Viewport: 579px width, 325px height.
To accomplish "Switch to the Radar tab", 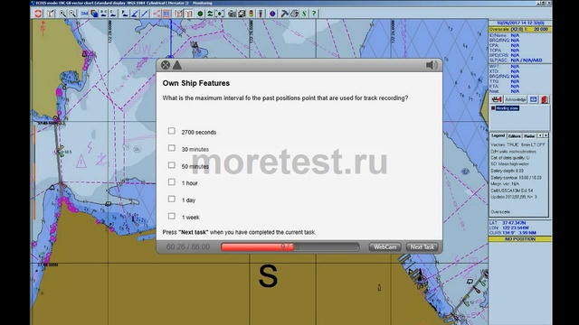I will (x=529, y=135).
